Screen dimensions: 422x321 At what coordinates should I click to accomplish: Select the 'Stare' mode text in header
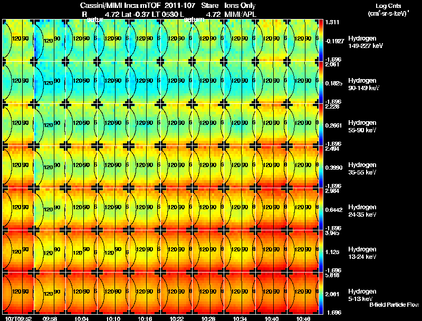(x=209, y=5)
